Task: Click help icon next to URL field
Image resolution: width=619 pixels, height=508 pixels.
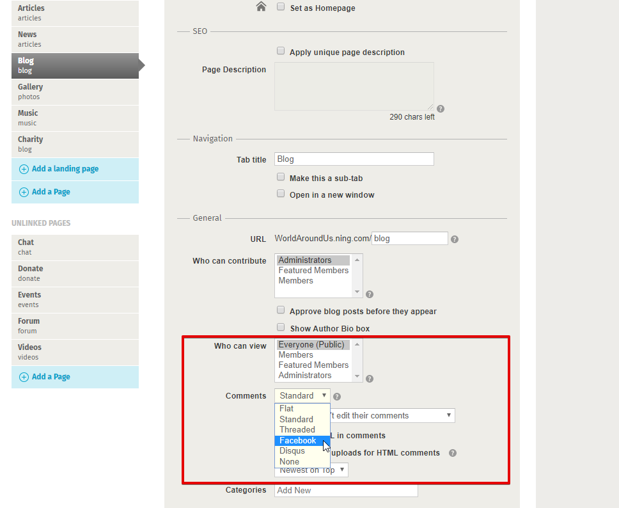Action: 455,239
